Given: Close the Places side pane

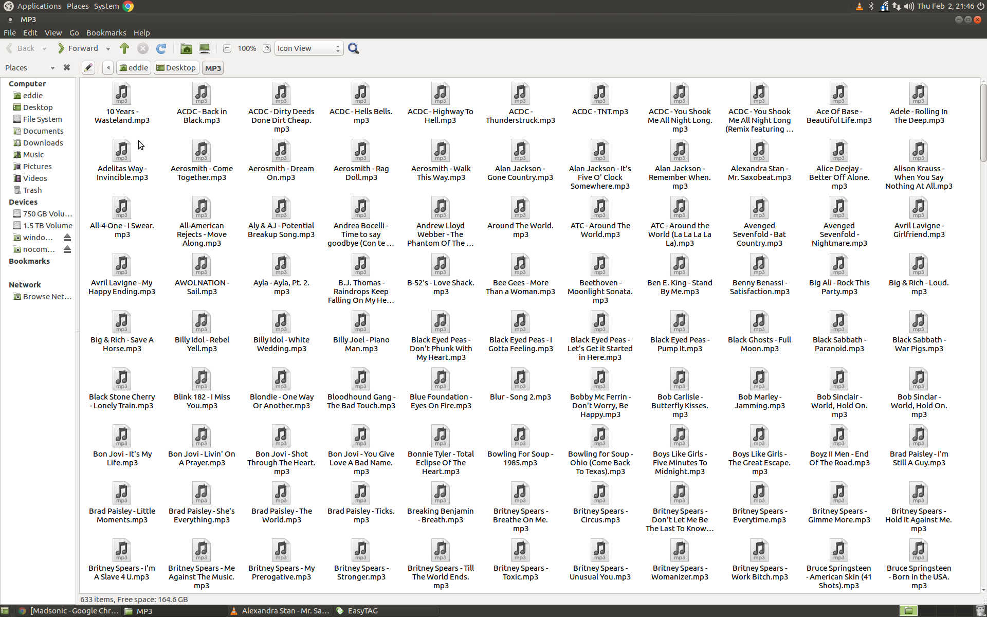Looking at the screenshot, I should pos(66,67).
